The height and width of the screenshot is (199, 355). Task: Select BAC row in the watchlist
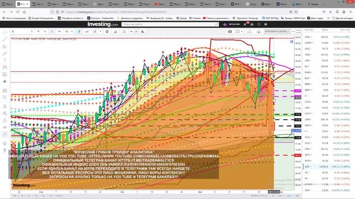point(327,78)
